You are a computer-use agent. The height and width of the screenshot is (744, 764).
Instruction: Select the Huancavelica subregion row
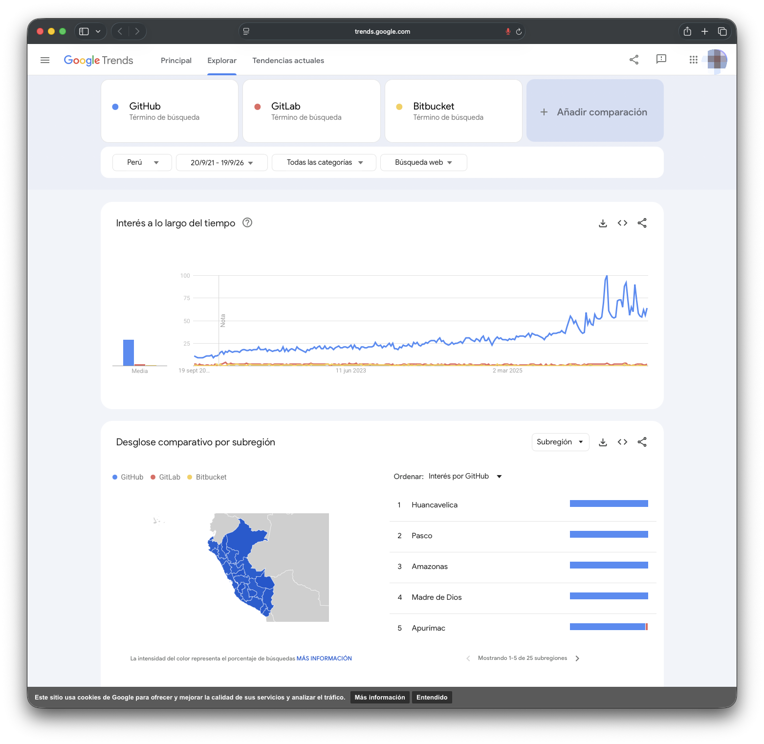(523, 505)
